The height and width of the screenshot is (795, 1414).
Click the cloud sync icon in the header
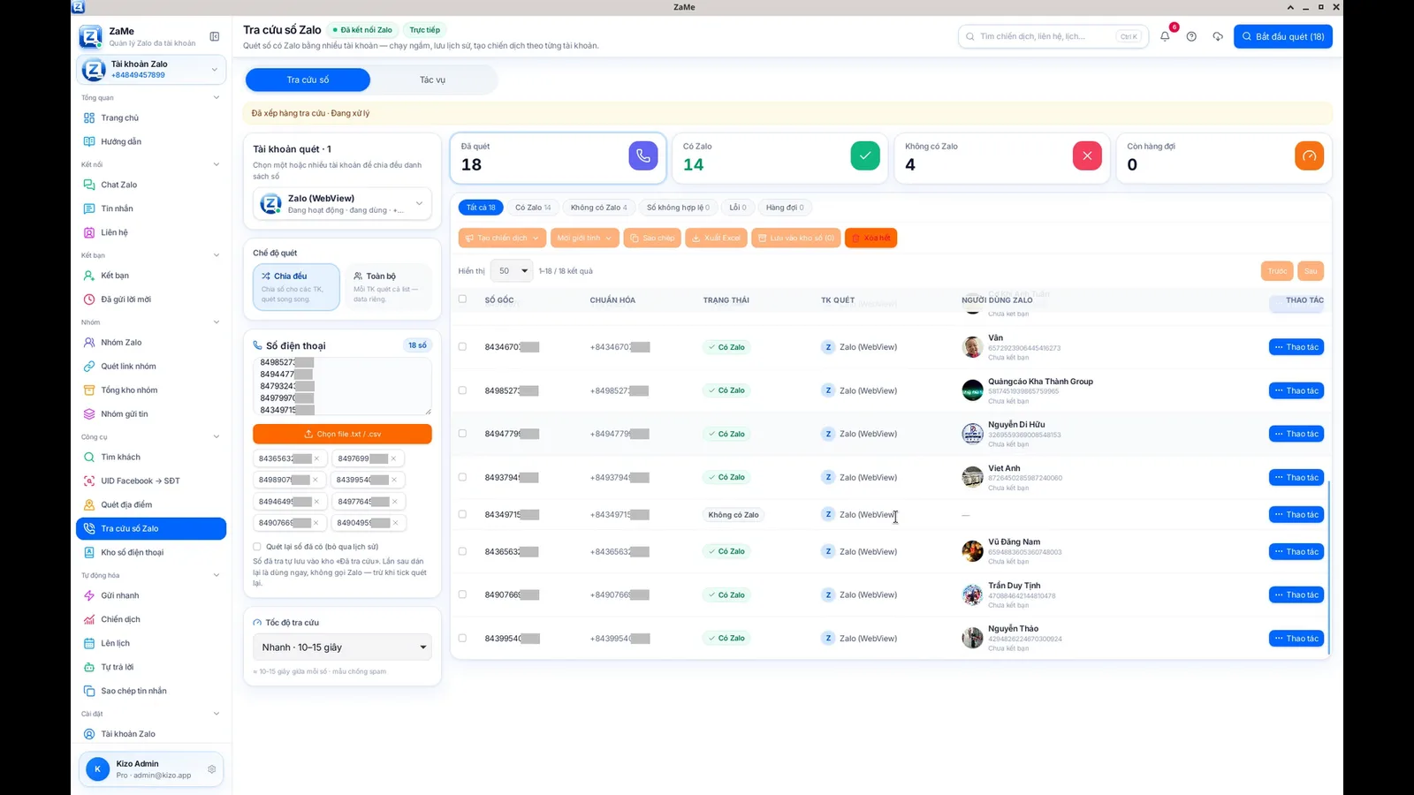(x=1218, y=36)
